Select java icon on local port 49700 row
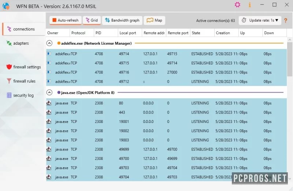Image resolution: width=293 pixels, height=191 pixels. [49, 158]
